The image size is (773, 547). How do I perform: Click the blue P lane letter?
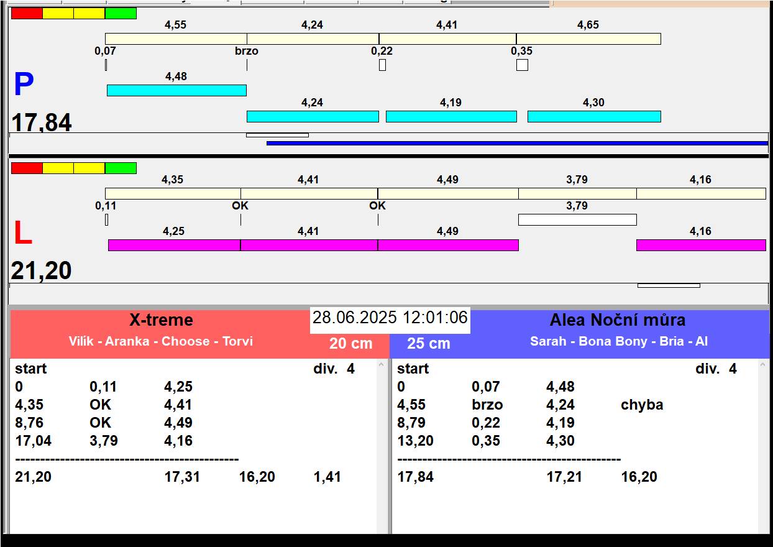(x=24, y=85)
